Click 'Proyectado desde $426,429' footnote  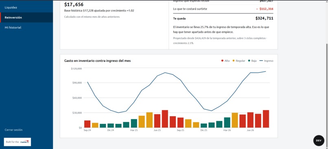point(220,41)
